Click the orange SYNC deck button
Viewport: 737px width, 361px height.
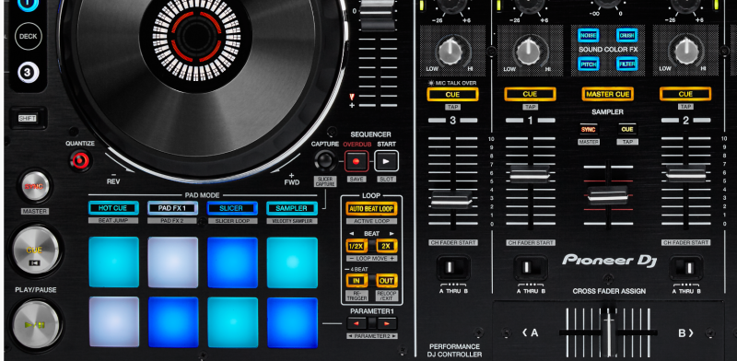point(34,187)
